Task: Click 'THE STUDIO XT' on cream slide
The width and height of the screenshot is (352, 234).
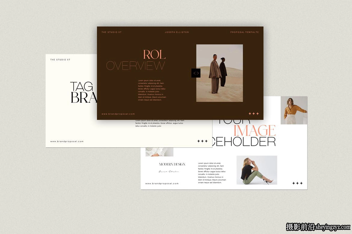Action: [x=60, y=60]
